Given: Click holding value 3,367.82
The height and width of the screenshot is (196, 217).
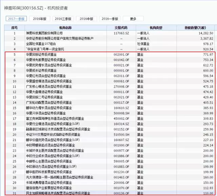Looking at the screenshot, I should coord(207,39).
